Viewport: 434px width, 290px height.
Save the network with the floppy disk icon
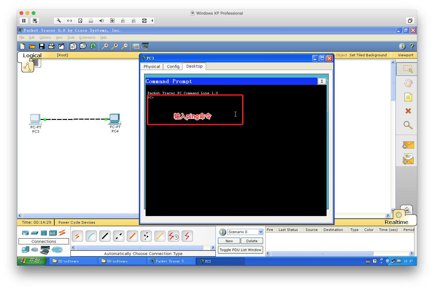pos(42,46)
